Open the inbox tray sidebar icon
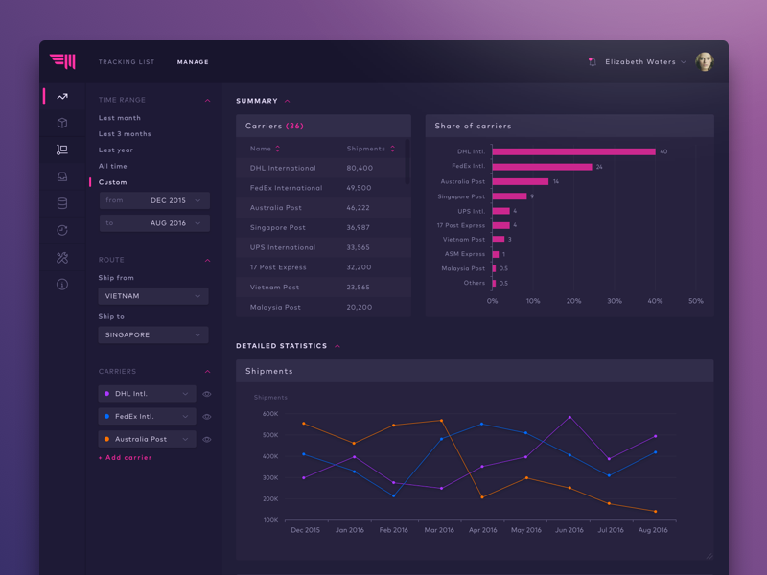This screenshot has width=767, height=575. pos(62,176)
